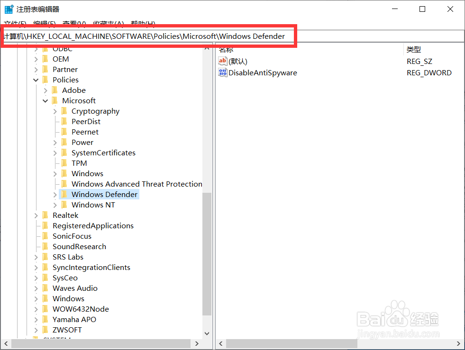465x350 pixels.
Task: Expand the Power key
Action: 55,143
